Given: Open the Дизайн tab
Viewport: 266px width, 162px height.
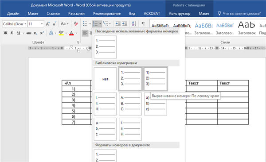Looking at the screenshot, I should click(x=13, y=14).
